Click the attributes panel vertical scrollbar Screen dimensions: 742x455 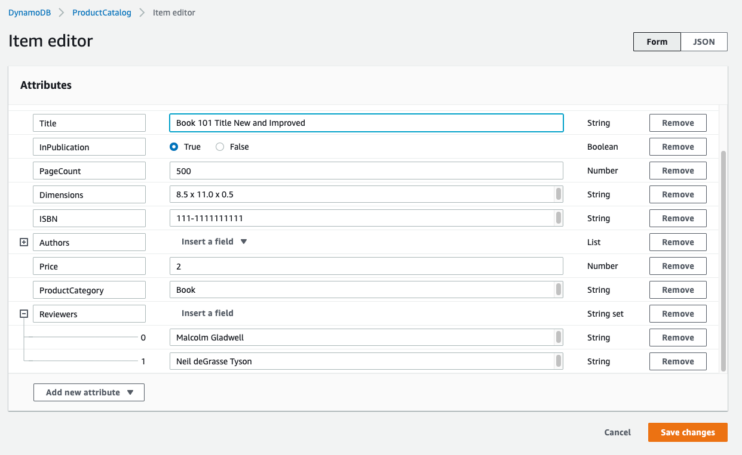(723, 261)
